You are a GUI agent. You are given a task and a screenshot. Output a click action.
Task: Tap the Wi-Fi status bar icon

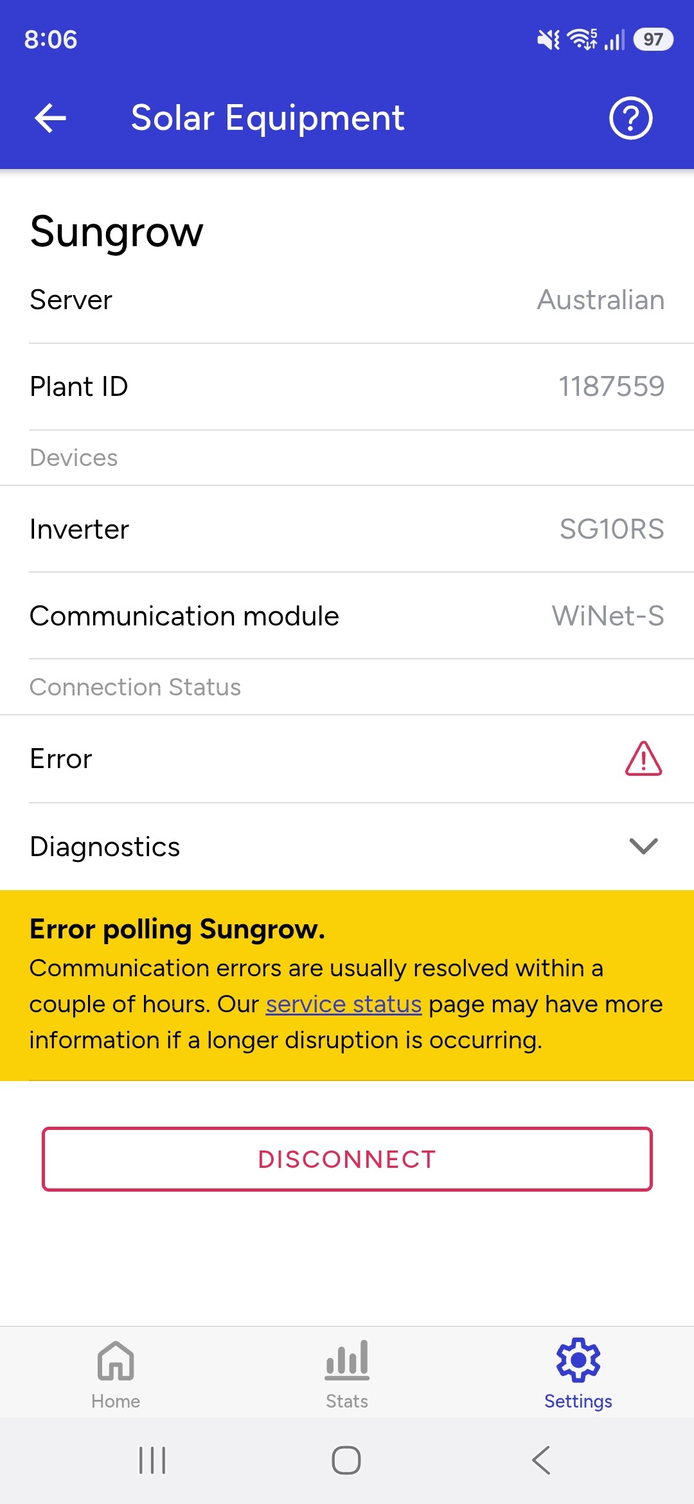coord(582,40)
